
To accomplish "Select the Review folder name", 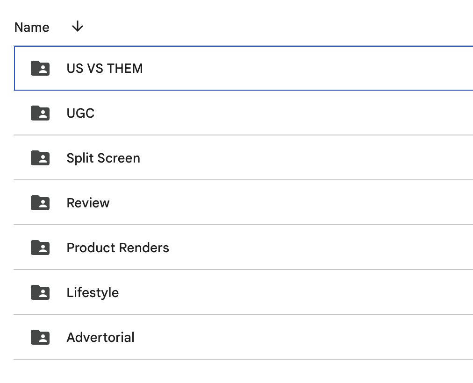I will 88,203.
